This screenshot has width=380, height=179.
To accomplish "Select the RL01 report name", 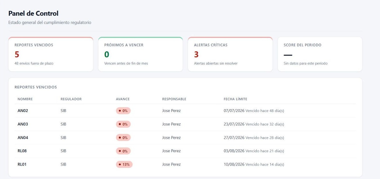I will click(22, 164).
